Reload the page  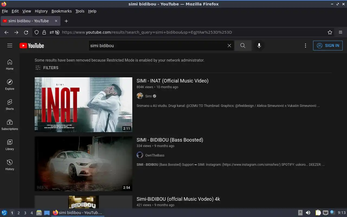click(26, 32)
